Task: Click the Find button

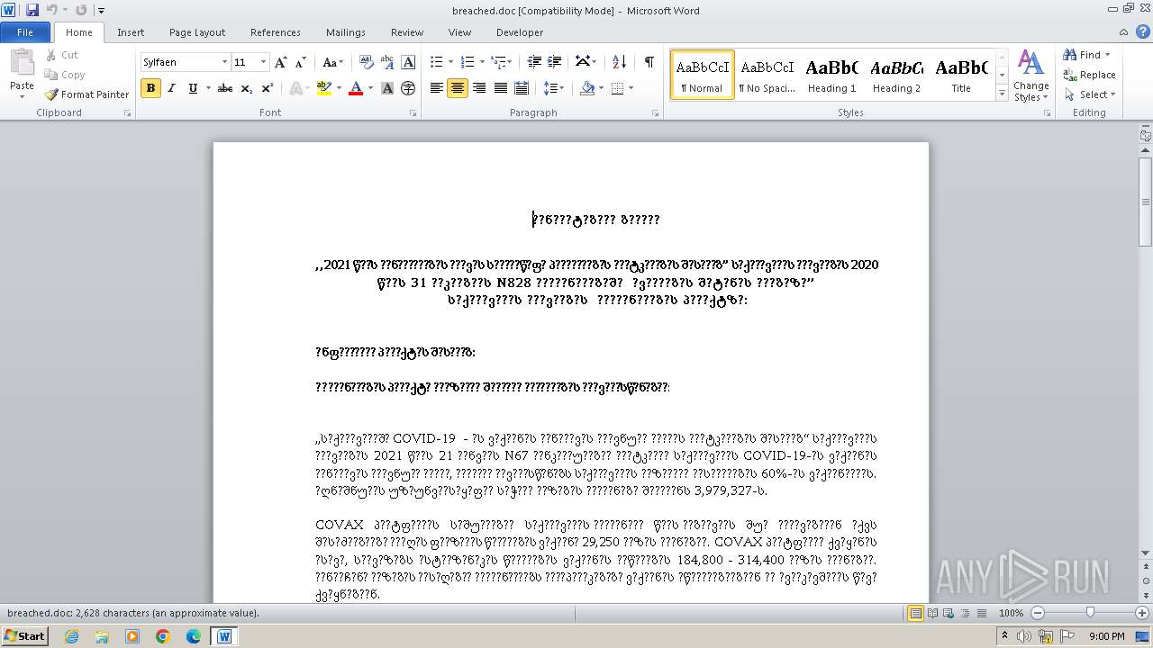Action: (x=1089, y=55)
